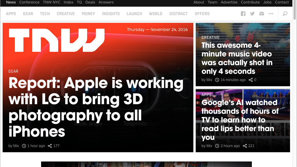This screenshot has height=167, width=297.
Task: Open the search magnifier icon
Action: (x=285, y=14)
